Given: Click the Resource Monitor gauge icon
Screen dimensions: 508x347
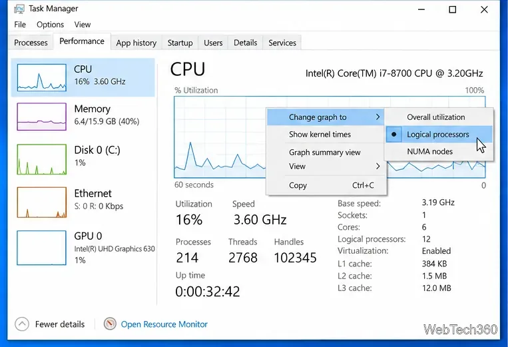Looking at the screenshot, I should tap(110, 324).
